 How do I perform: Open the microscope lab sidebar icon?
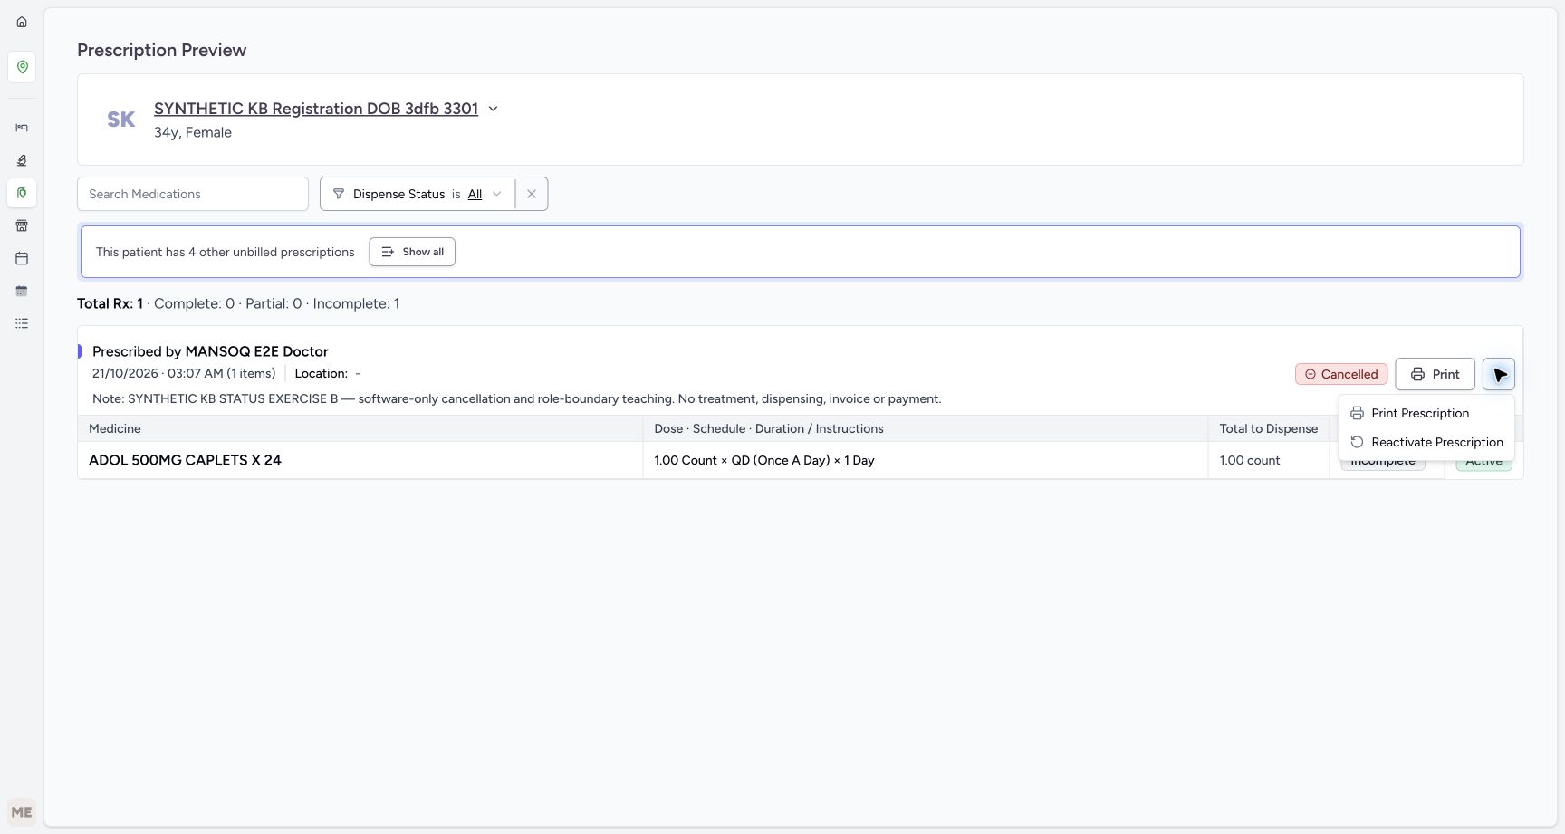(x=22, y=160)
